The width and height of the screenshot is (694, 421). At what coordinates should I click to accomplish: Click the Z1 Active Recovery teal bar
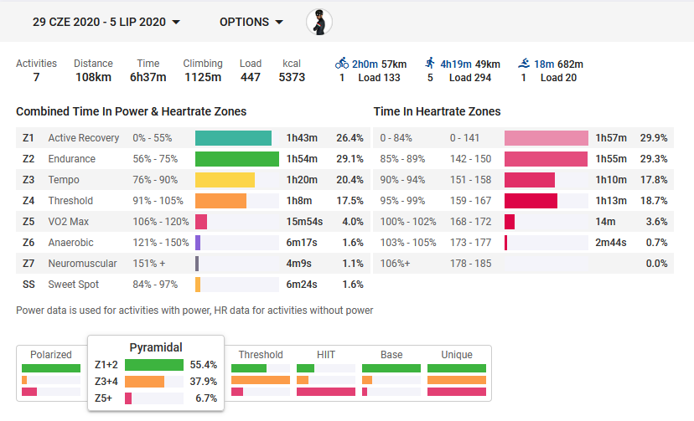(233, 138)
